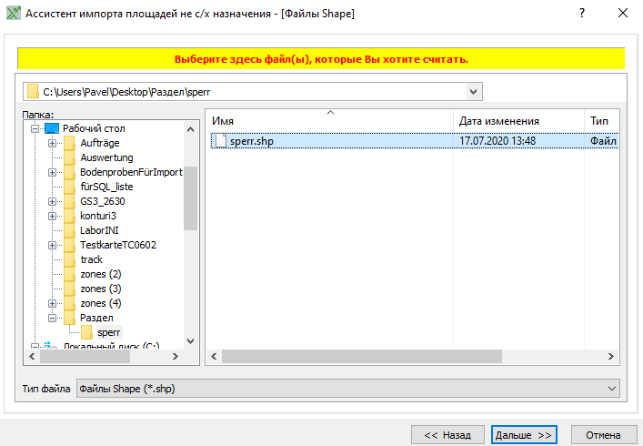Image resolution: width=643 pixels, height=446 pixels.
Task: Select the konturi3 folder label
Action: click(x=98, y=216)
